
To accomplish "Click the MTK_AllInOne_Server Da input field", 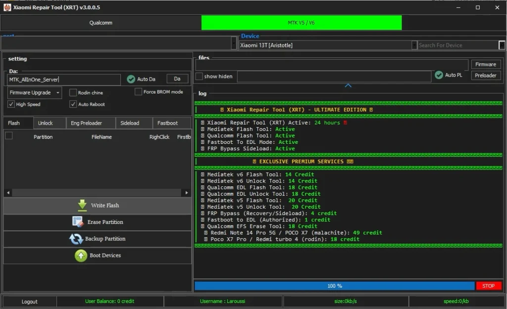I will (64, 80).
